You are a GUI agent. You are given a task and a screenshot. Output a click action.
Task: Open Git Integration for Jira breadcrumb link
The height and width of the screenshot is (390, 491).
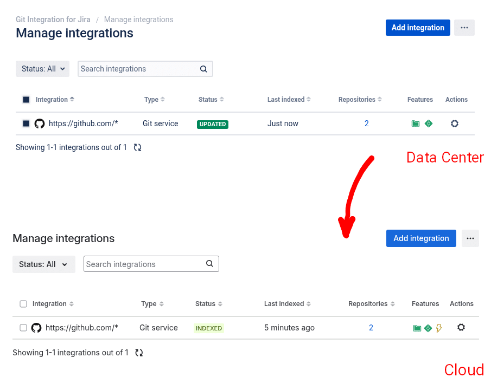[53, 19]
